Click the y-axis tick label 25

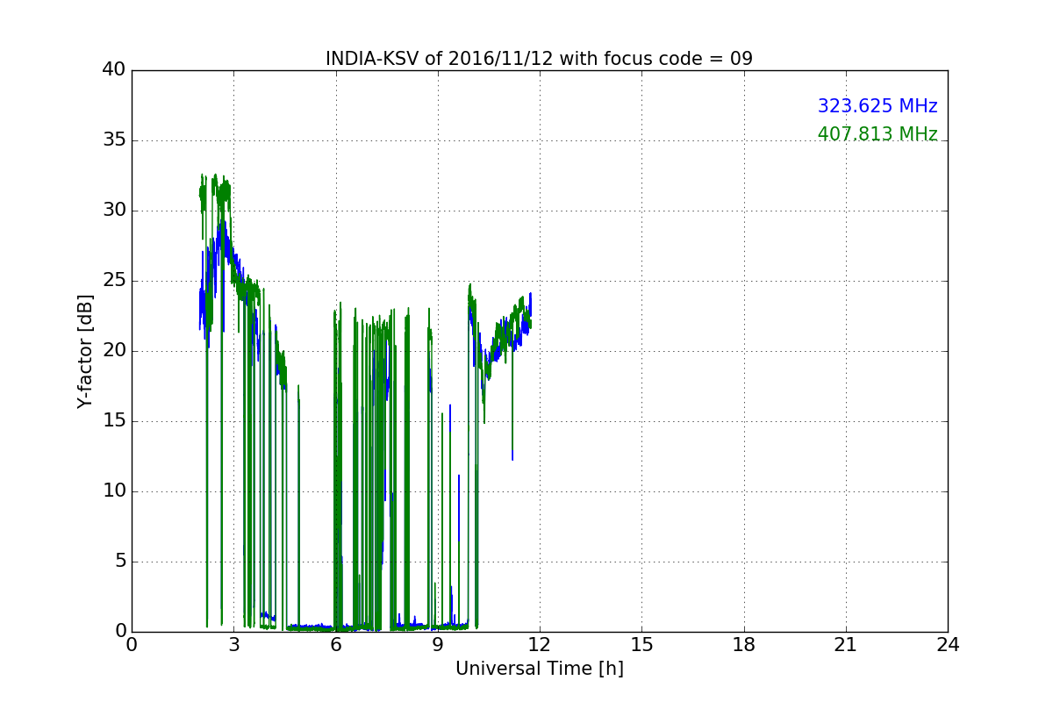(x=114, y=281)
